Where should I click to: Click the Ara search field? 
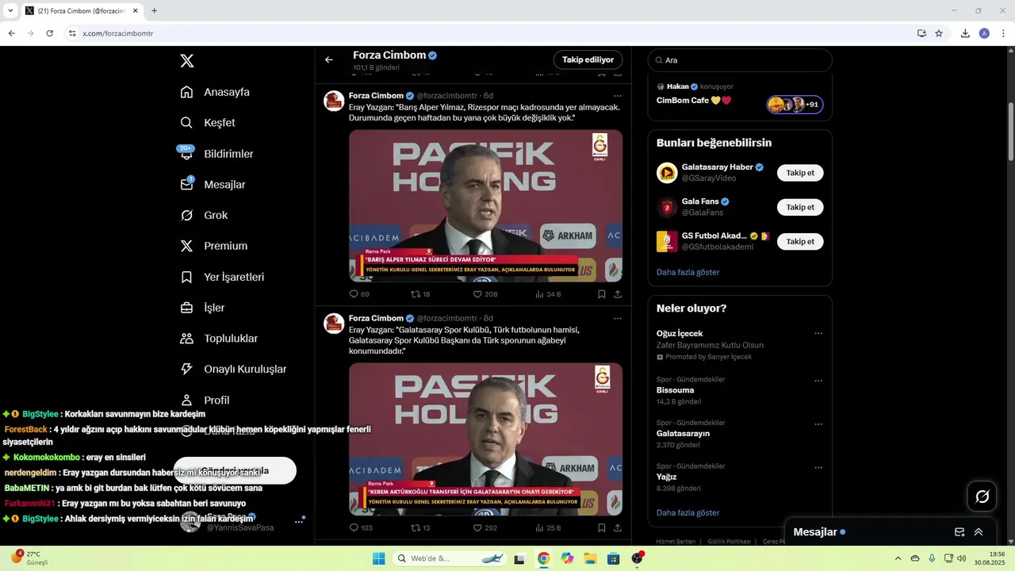coord(740,60)
